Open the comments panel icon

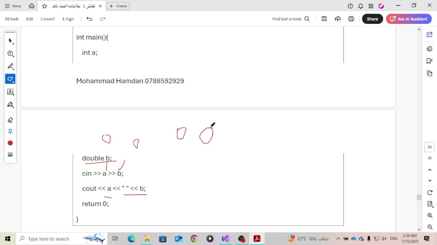[429, 49]
